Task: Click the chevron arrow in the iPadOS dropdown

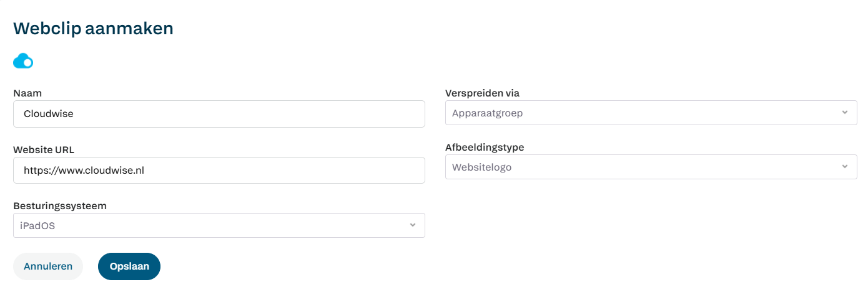Action: (x=412, y=225)
